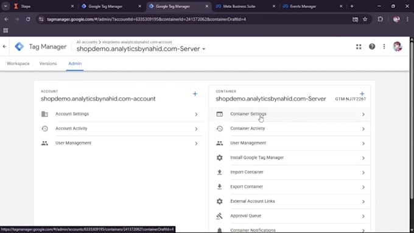Expand Install Google Tag Manager chevron
414x233 pixels.
[x=363, y=158]
